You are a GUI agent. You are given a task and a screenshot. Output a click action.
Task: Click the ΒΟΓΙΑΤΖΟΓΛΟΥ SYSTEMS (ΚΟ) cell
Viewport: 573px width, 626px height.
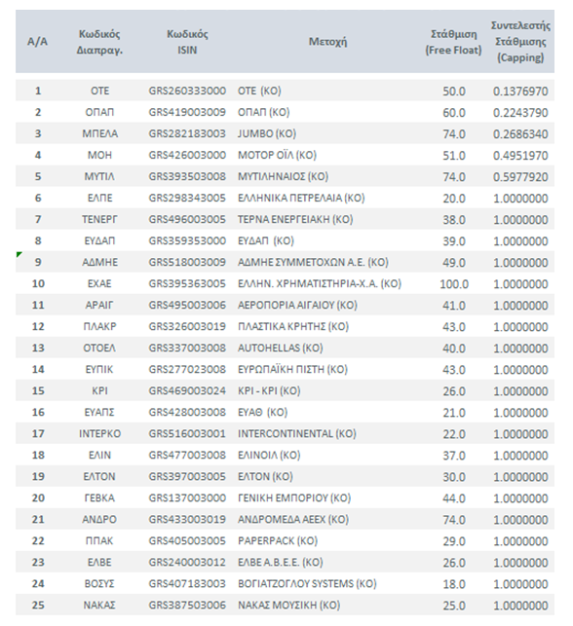point(307,584)
